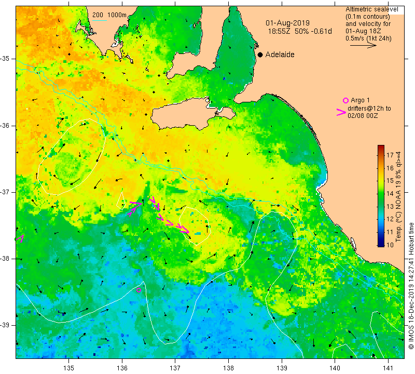Click the small white triangular contour near 136E

pyautogui.click(x=121, y=201)
